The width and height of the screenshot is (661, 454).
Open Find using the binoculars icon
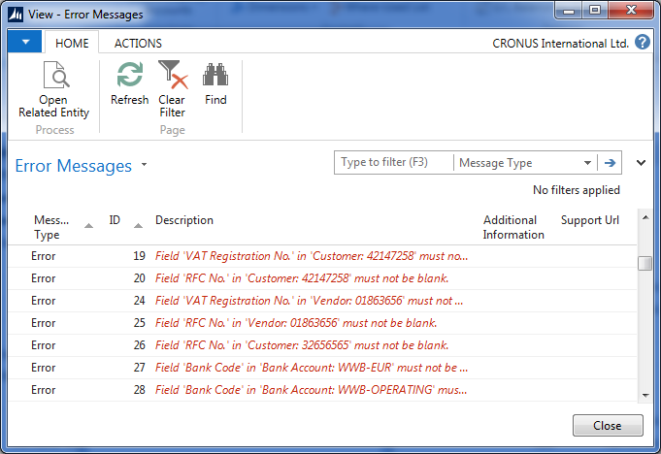[215, 77]
